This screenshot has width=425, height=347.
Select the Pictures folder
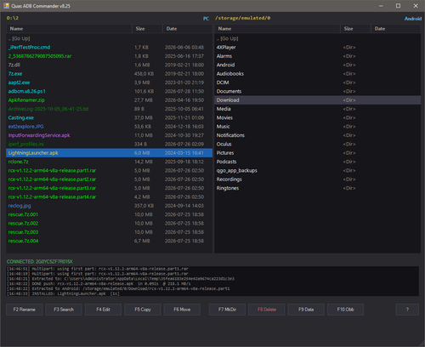click(317, 153)
